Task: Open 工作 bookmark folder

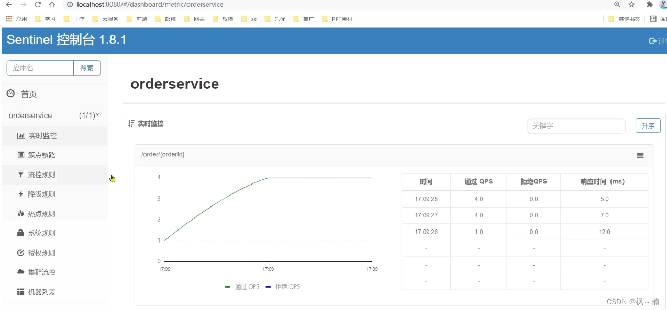Action: coord(74,19)
